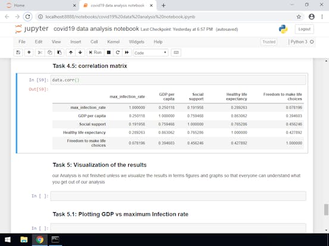This screenshot has height=246, width=329.
Task: Toggle the Trusted notebook indicator
Action: (x=269, y=42)
